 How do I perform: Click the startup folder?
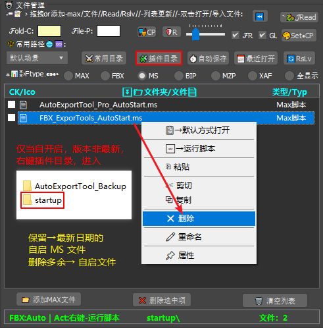(42, 200)
